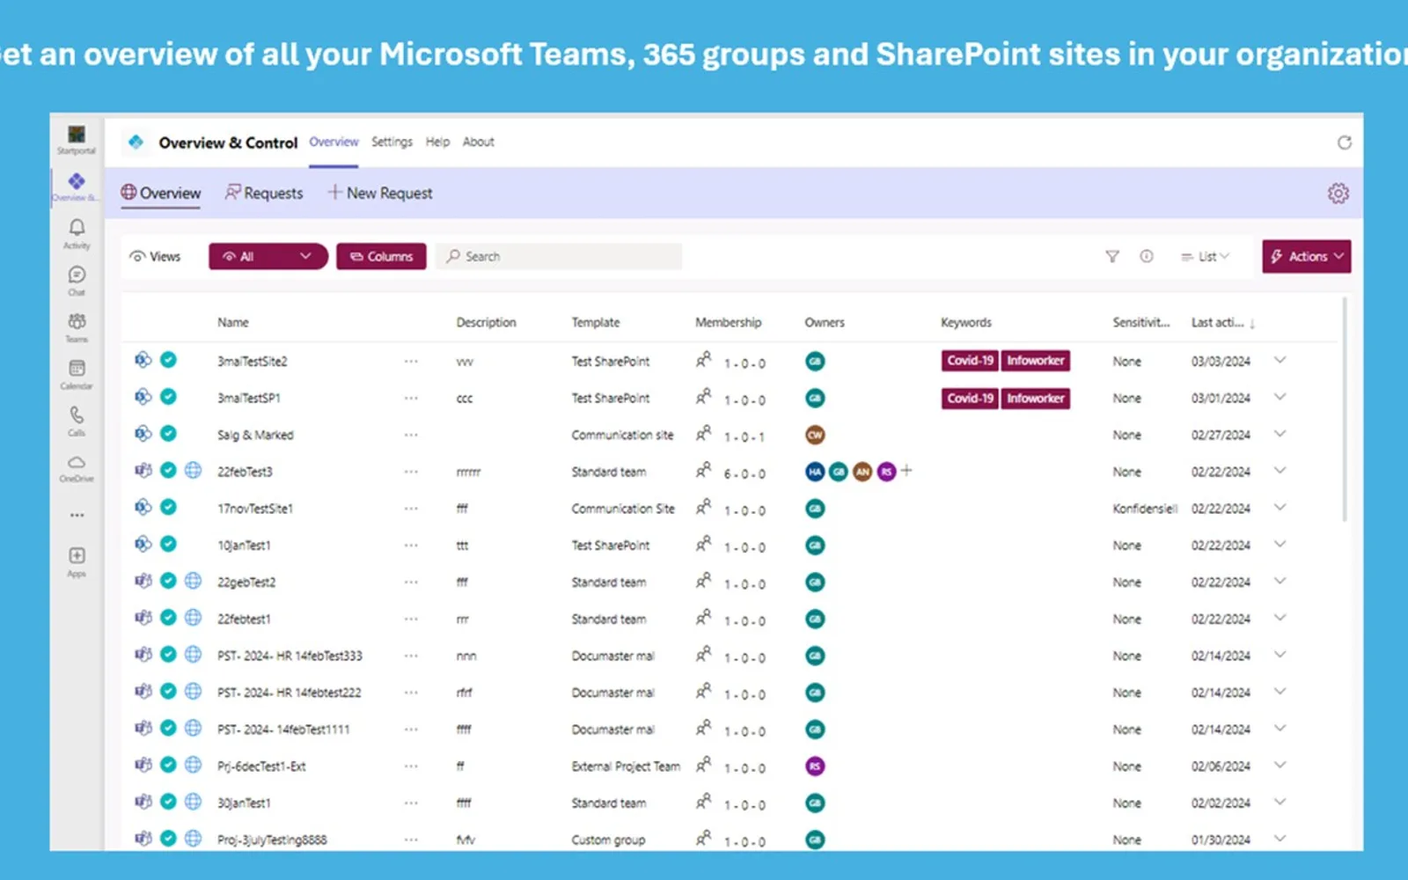Open the List layout dropdown
Screen dimensions: 1408x880
point(1205,256)
